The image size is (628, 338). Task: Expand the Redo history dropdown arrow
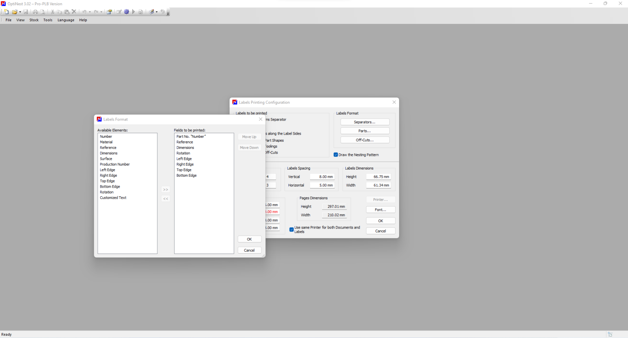pyautogui.click(x=101, y=12)
